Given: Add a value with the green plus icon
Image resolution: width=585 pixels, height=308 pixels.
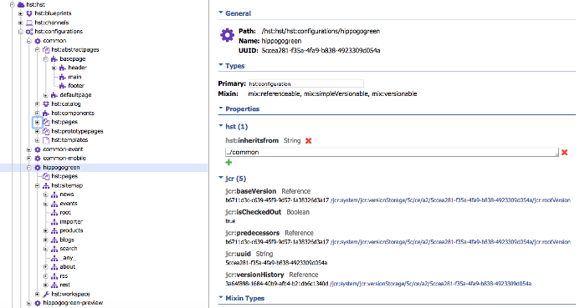Looking at the screenshot, I should [x=228, y=162].
